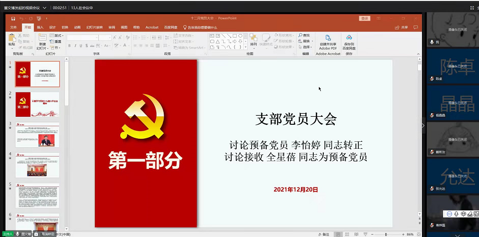Click the Share (共享) button
The width and height of the screenshot is (479, 237).
tap(402, 27)
